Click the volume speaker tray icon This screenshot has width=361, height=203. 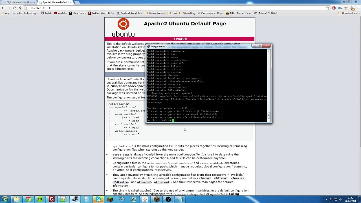tap(341, 200)
